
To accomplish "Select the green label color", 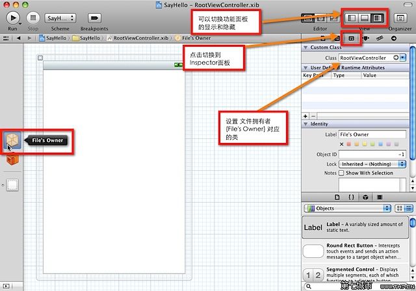I will click(x=372, y=144).
